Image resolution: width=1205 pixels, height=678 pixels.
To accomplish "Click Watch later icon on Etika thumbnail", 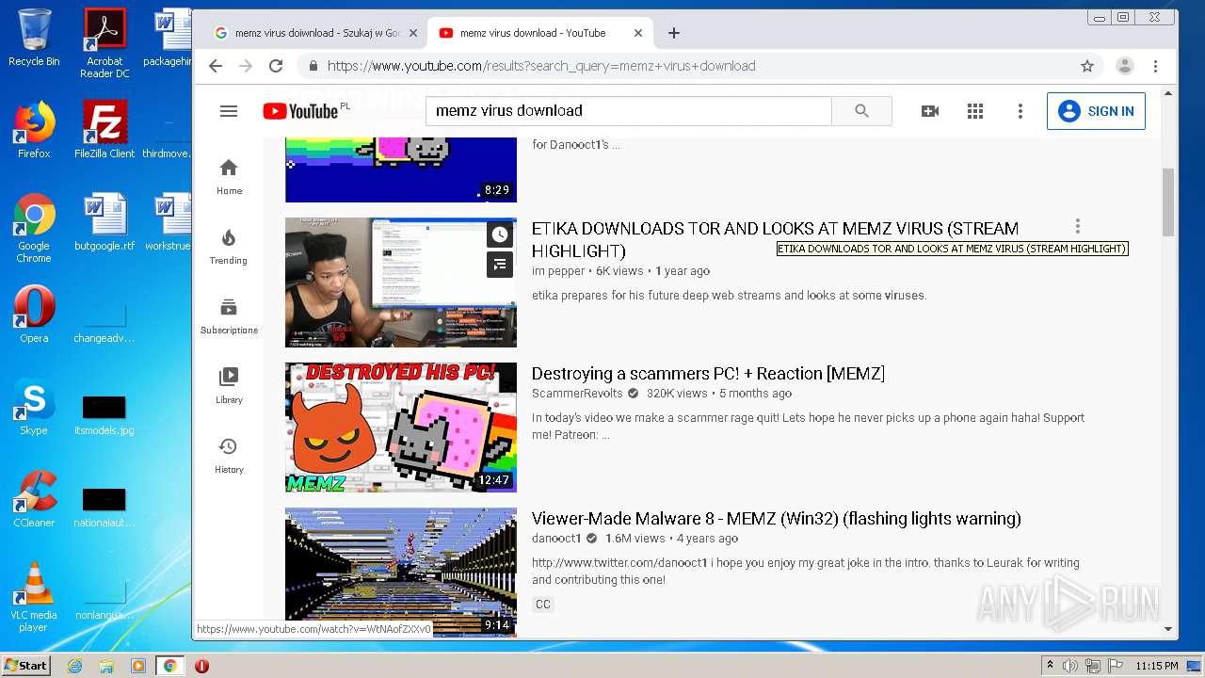I will coord(499,235).
